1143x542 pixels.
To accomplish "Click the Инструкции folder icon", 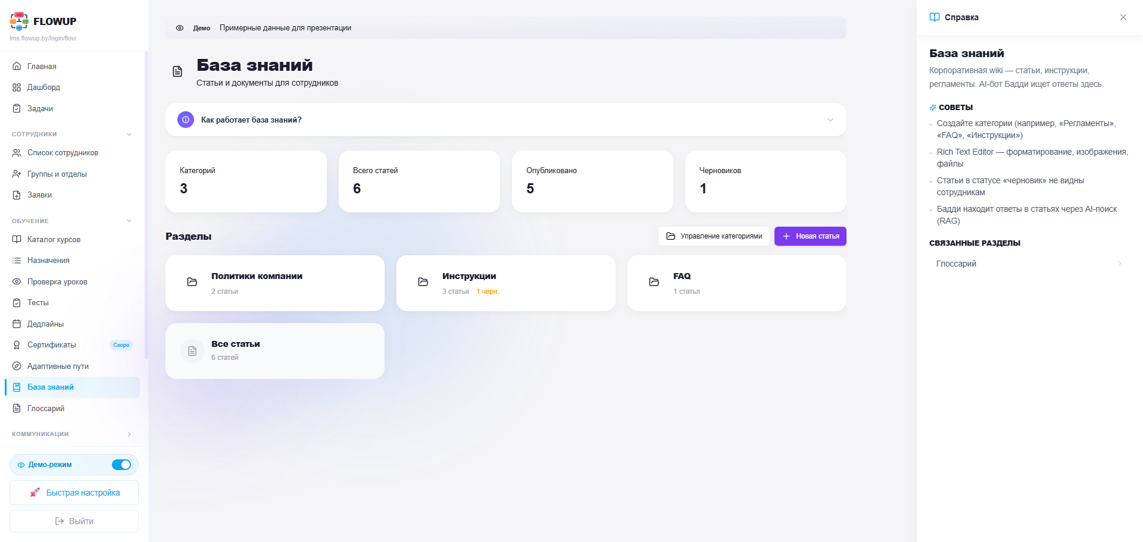I will [x=423, y=282].
